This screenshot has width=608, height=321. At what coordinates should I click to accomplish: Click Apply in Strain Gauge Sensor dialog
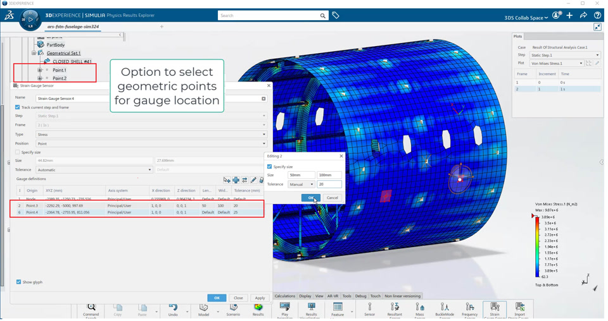260,298
